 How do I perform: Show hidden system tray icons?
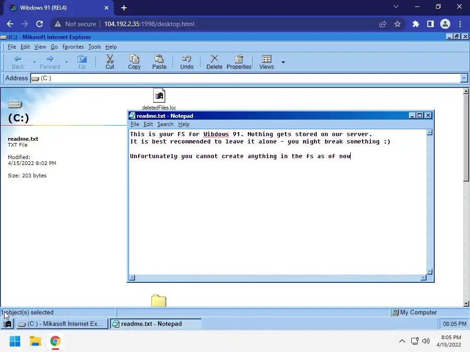[402, 341]
